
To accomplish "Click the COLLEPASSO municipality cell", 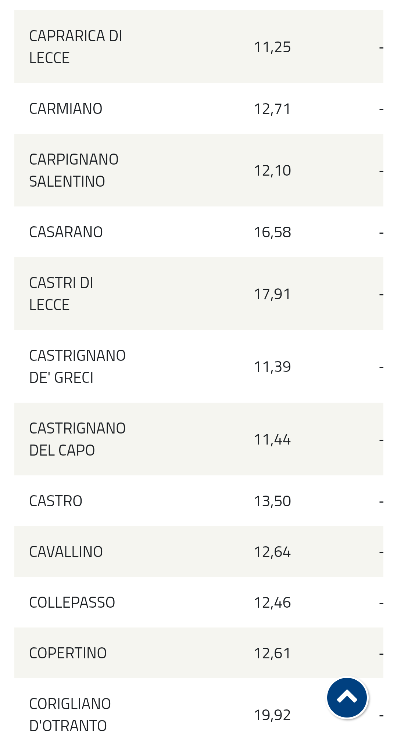I will tap(72, 603).
